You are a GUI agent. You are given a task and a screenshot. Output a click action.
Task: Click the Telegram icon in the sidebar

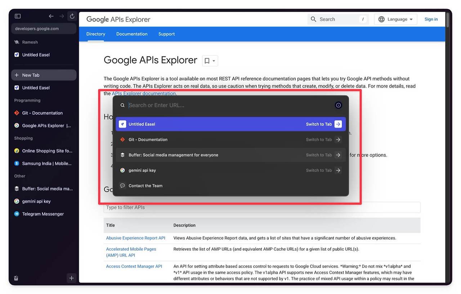[x=17, y=214]
